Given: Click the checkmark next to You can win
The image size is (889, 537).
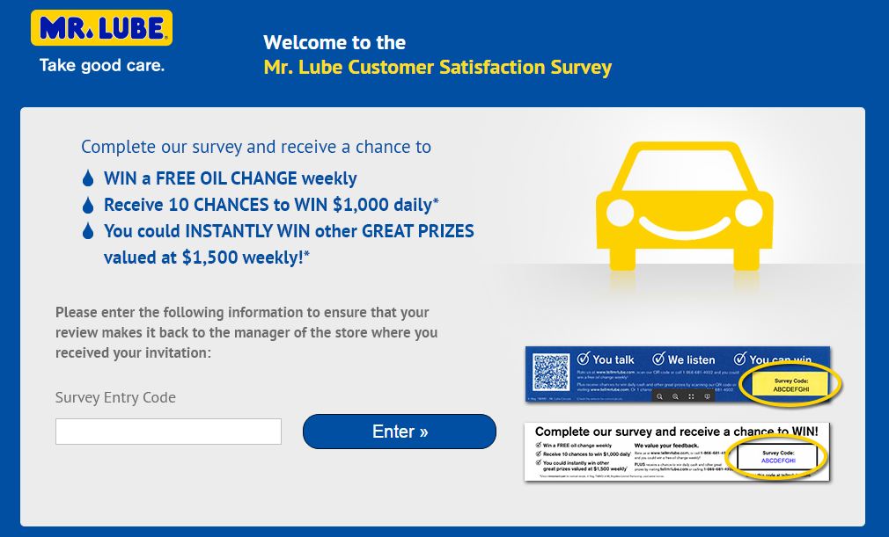Looking at the screenshot, I should pos(738,359).
